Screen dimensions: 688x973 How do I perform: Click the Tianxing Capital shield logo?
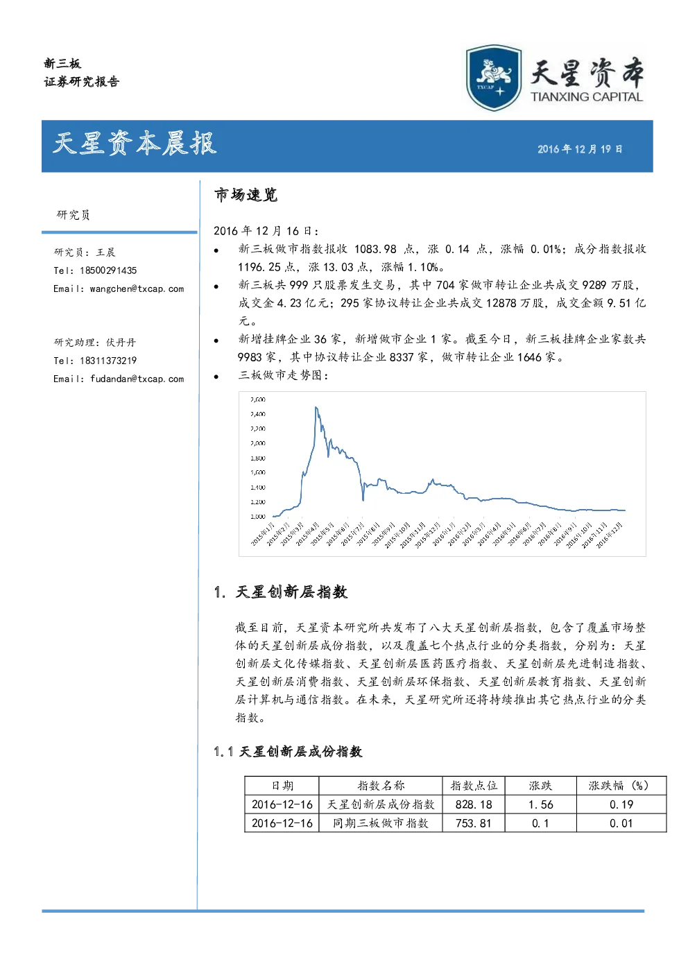point(494,78)
